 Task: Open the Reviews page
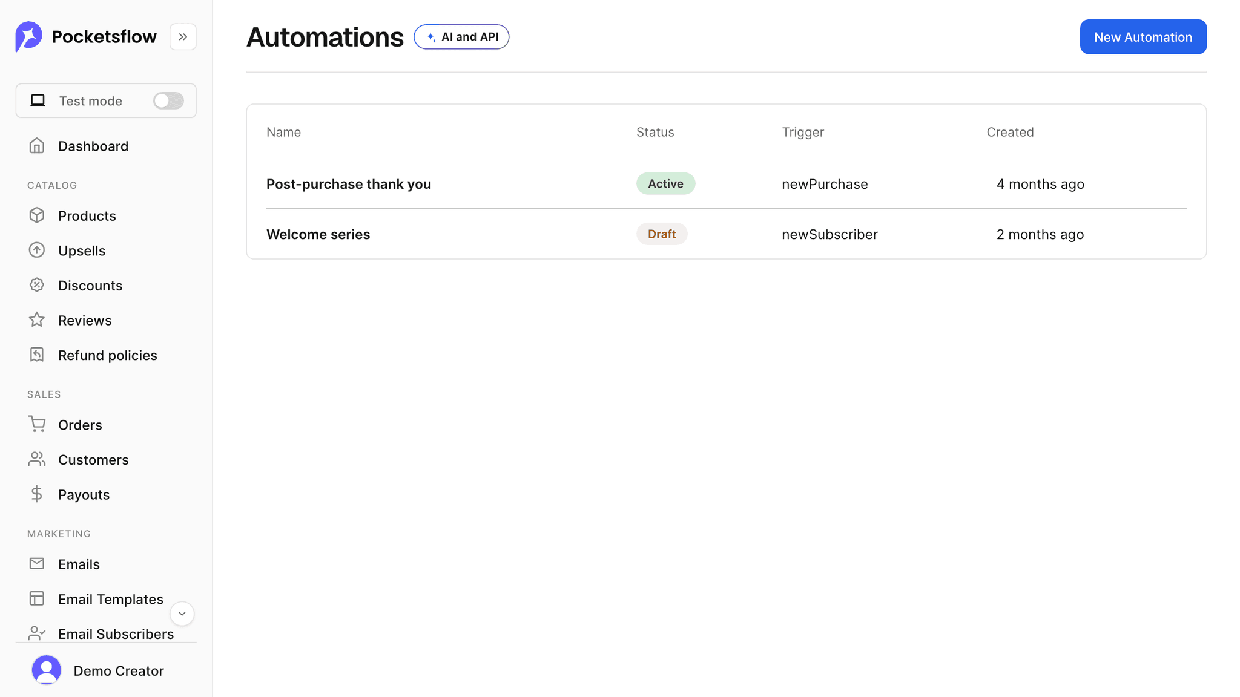click(x=85, y=320)
